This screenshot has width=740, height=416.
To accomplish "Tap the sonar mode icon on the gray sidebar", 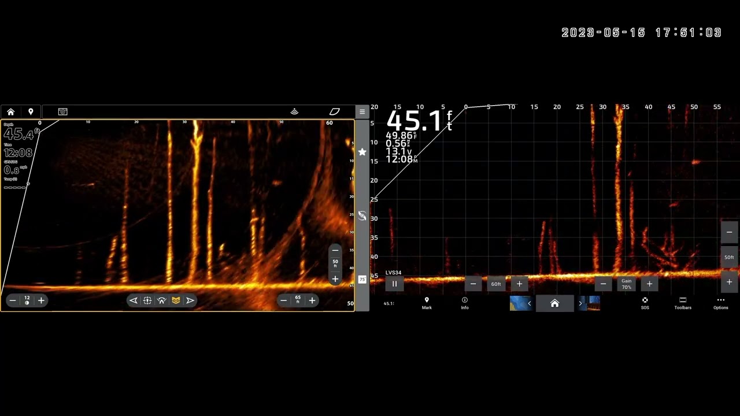I will tap(362, 216).
